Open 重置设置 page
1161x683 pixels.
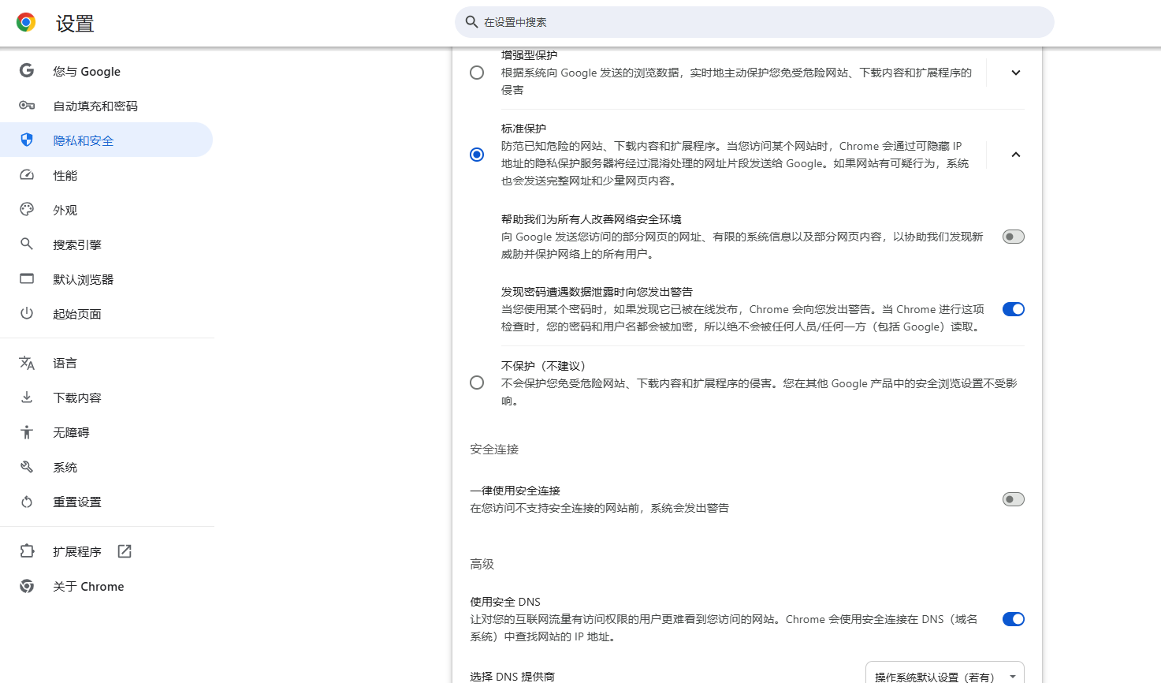coord(106,502)
